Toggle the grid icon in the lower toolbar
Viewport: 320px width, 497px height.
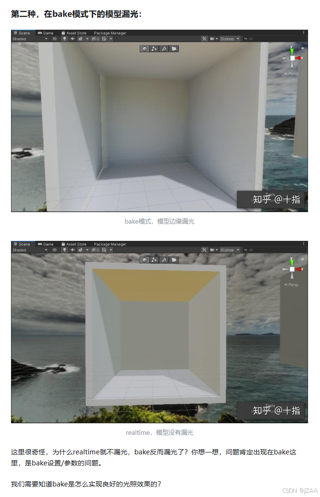[104, 250]
